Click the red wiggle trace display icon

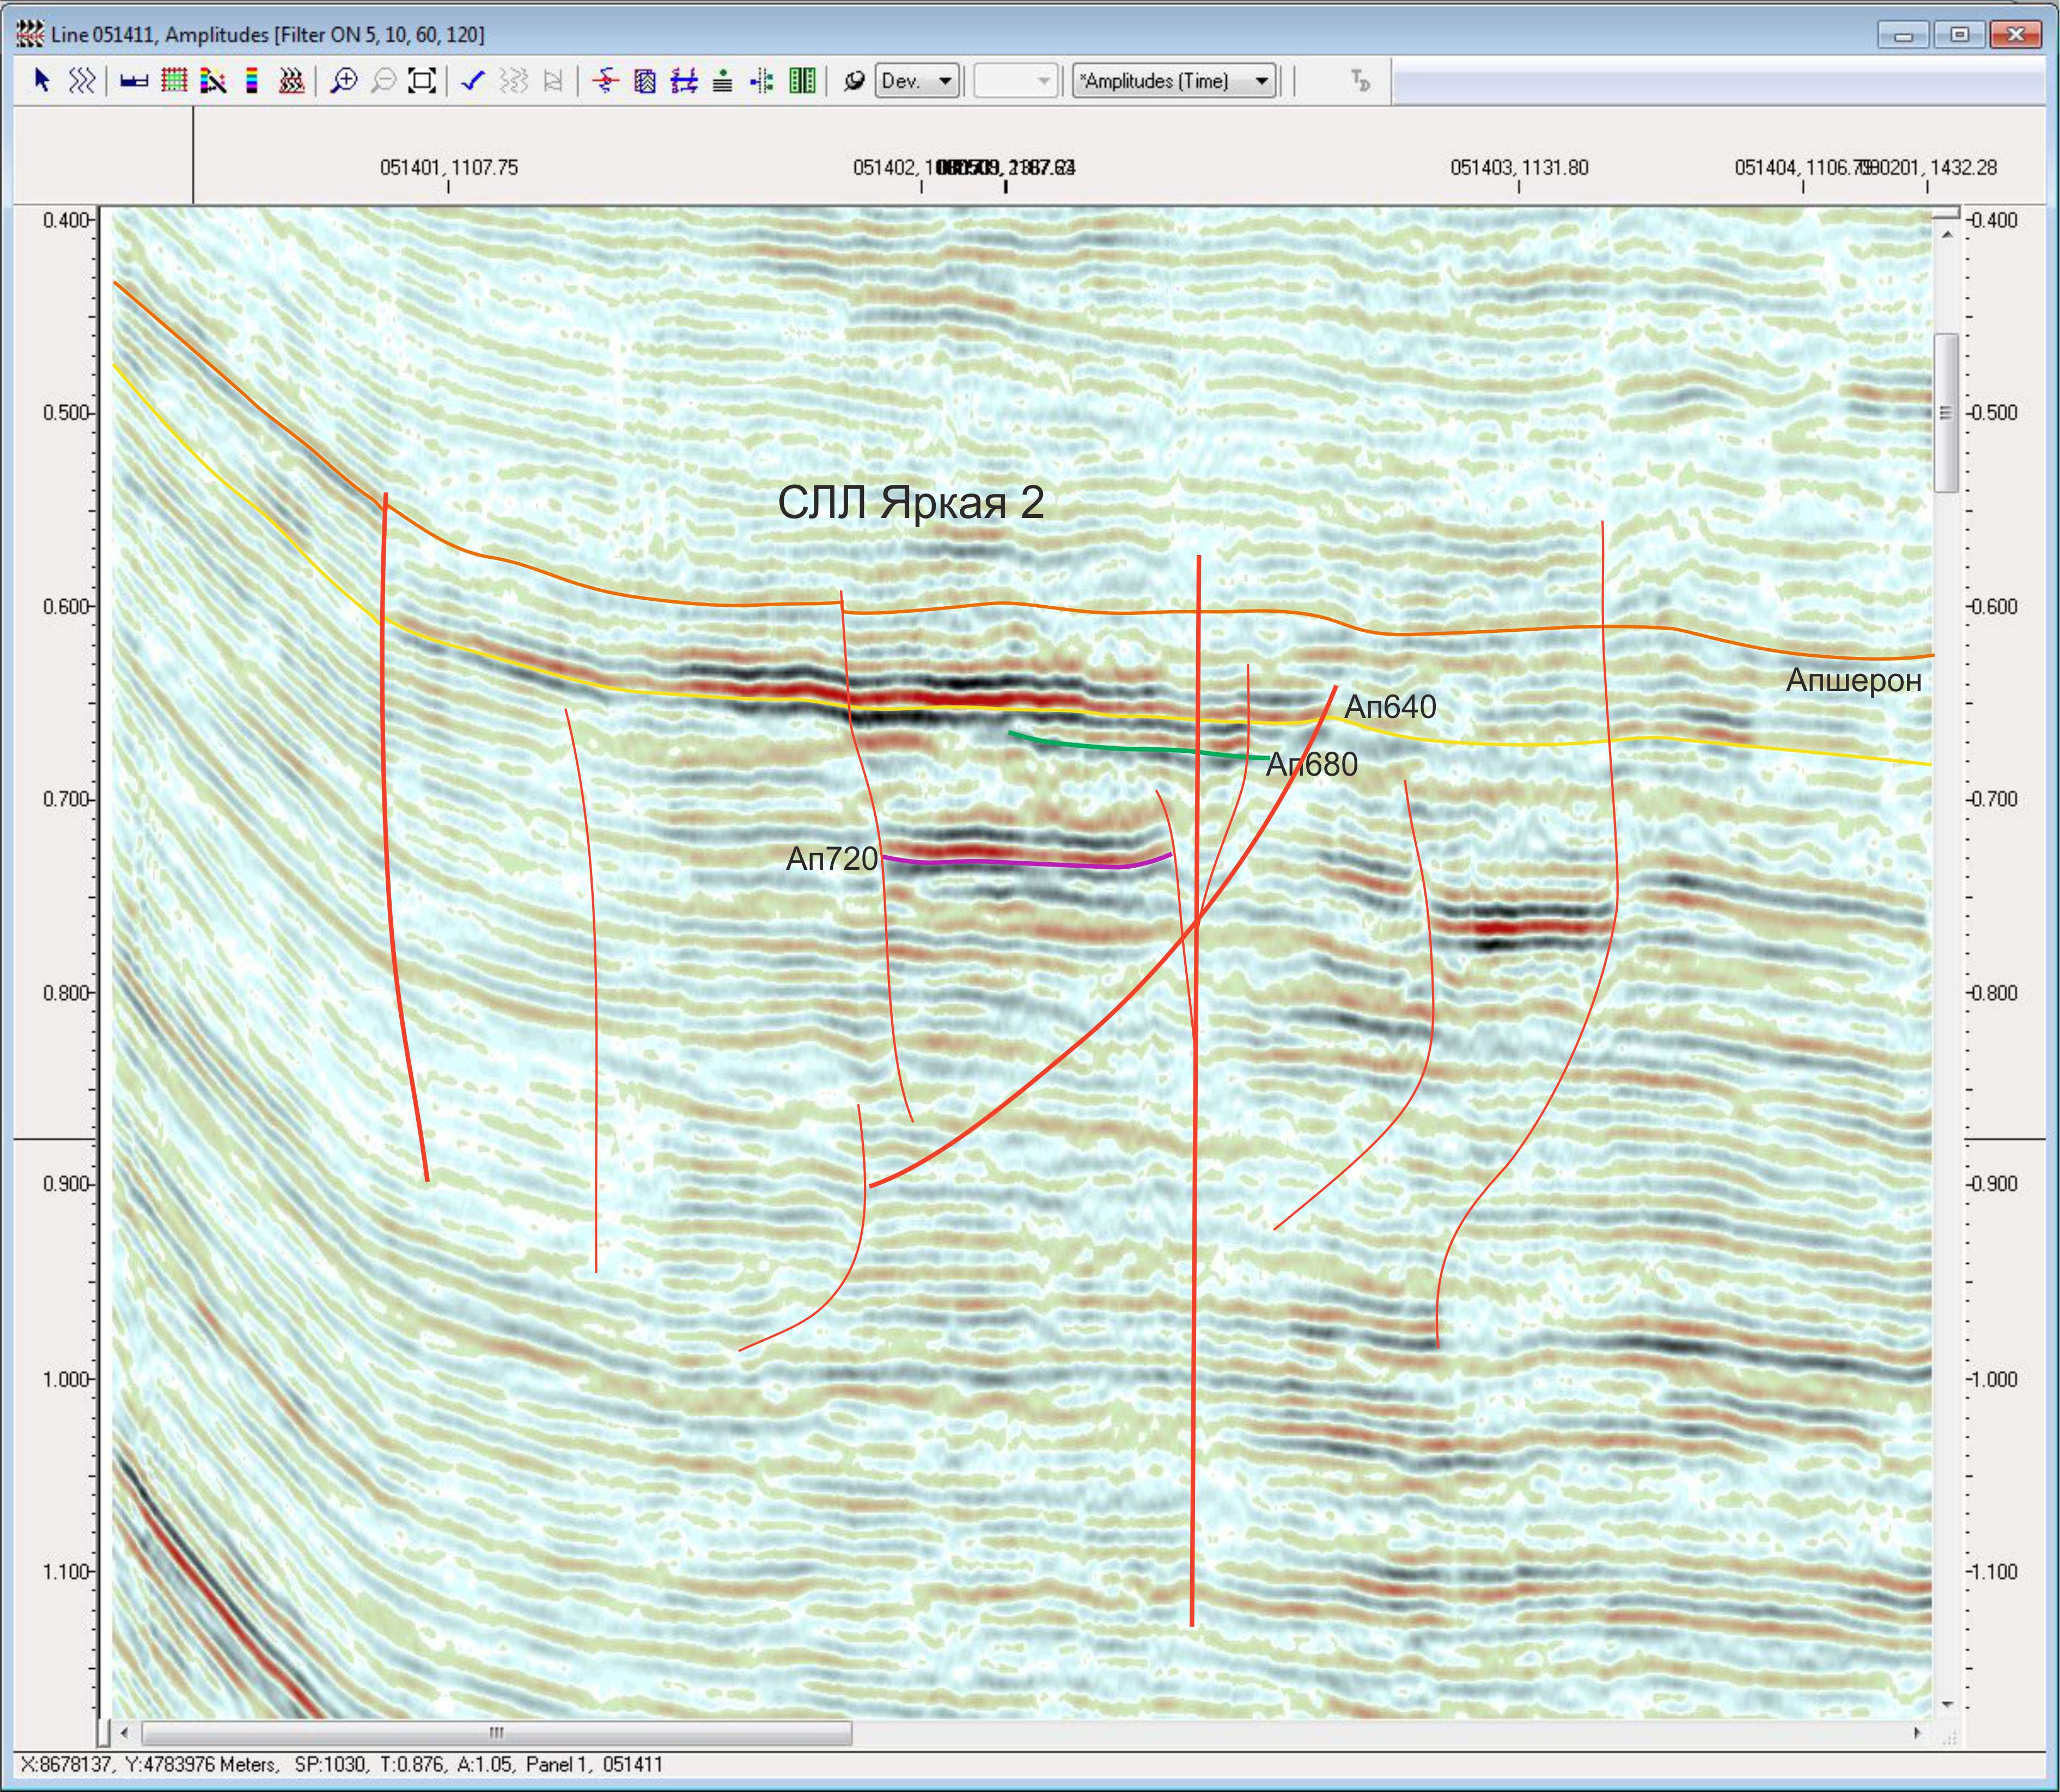click(x=291, y=81)
